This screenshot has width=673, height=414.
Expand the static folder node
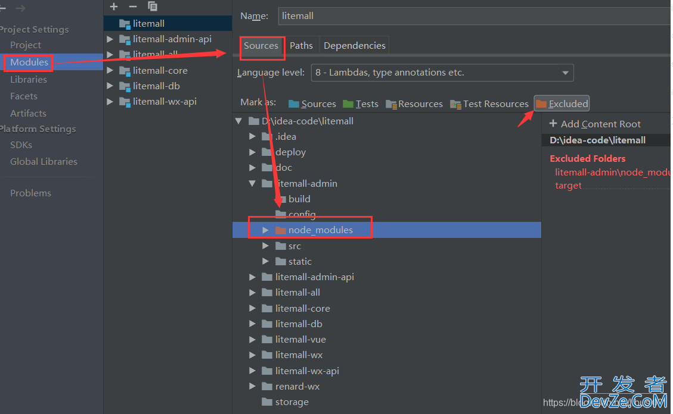266,262
